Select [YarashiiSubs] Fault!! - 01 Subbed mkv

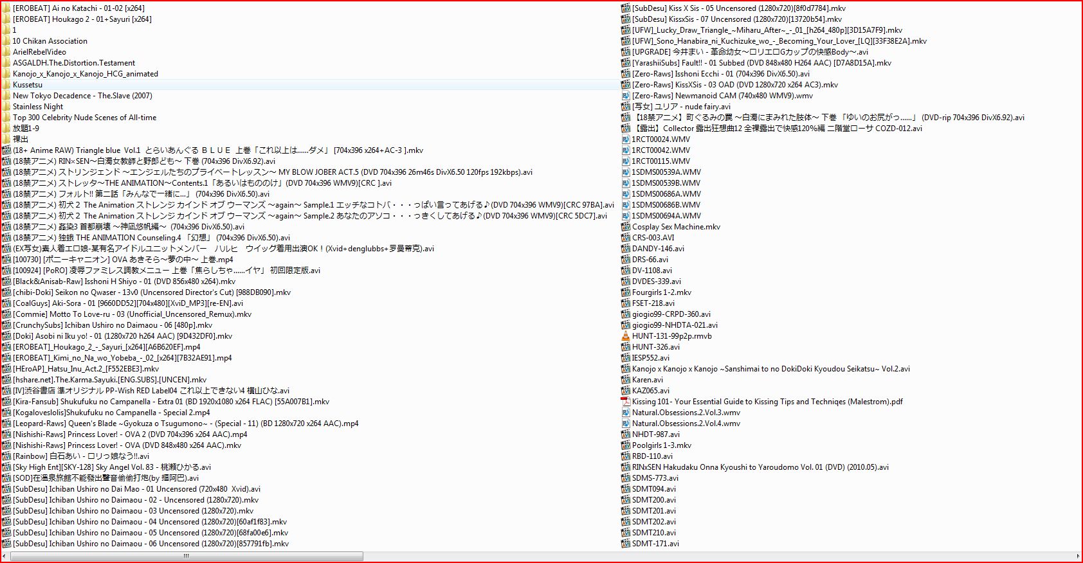click(x=761, y=62)
